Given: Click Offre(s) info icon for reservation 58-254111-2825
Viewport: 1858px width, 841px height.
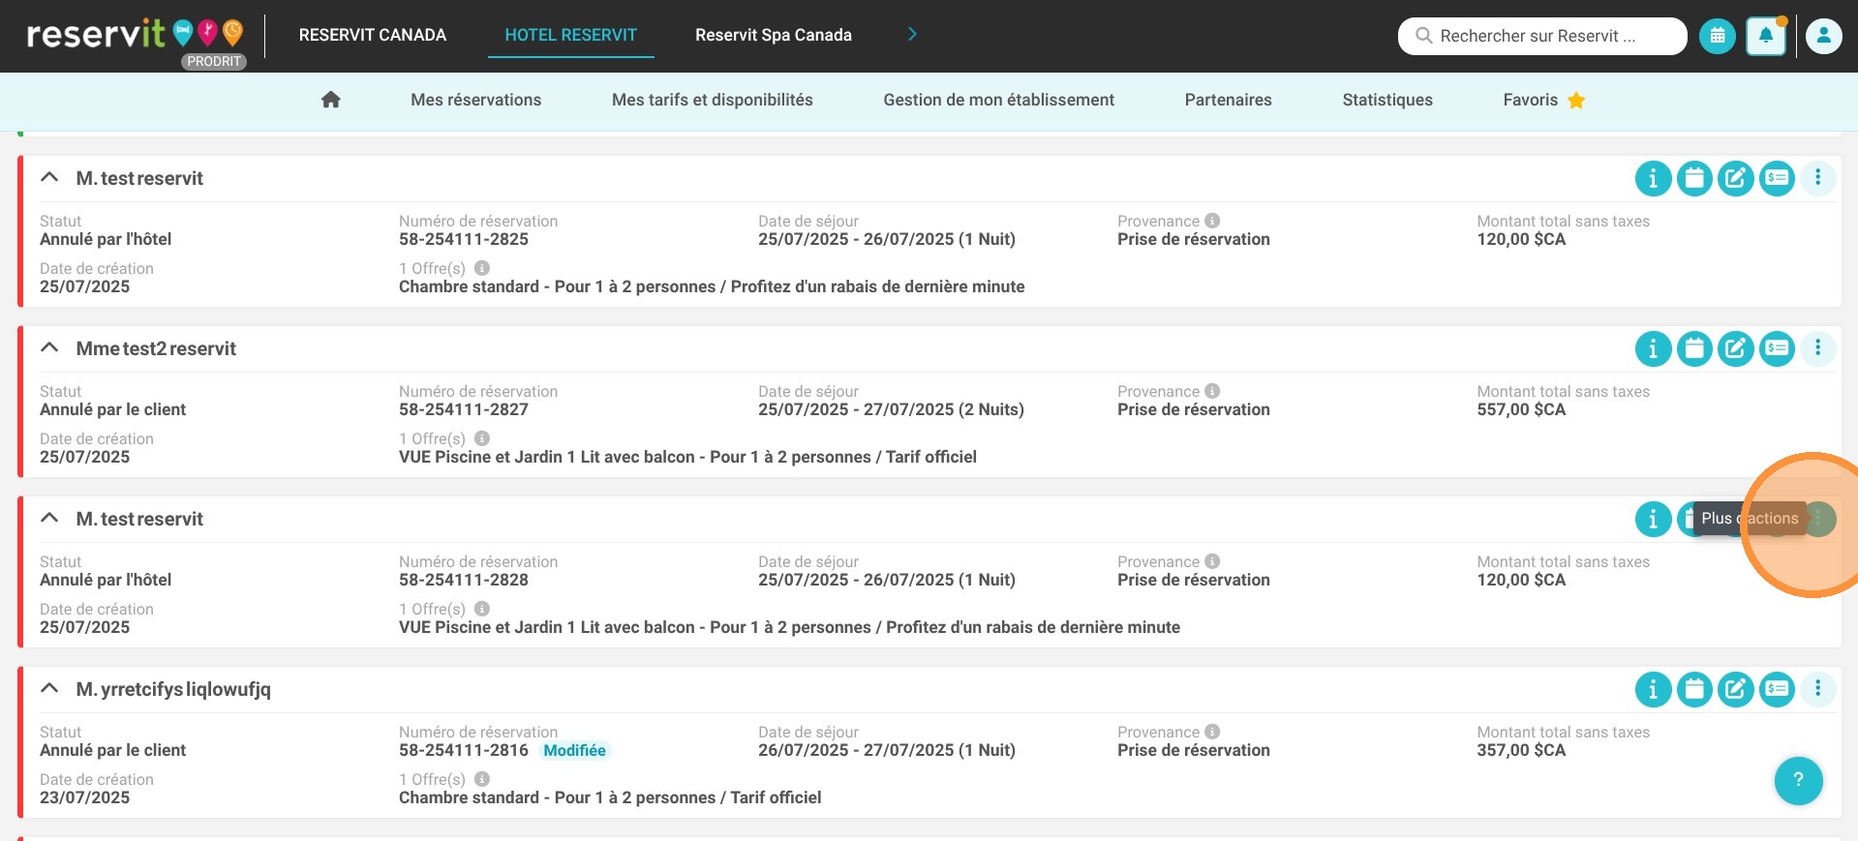Looking at the screenshot, I should coord(482,268).
